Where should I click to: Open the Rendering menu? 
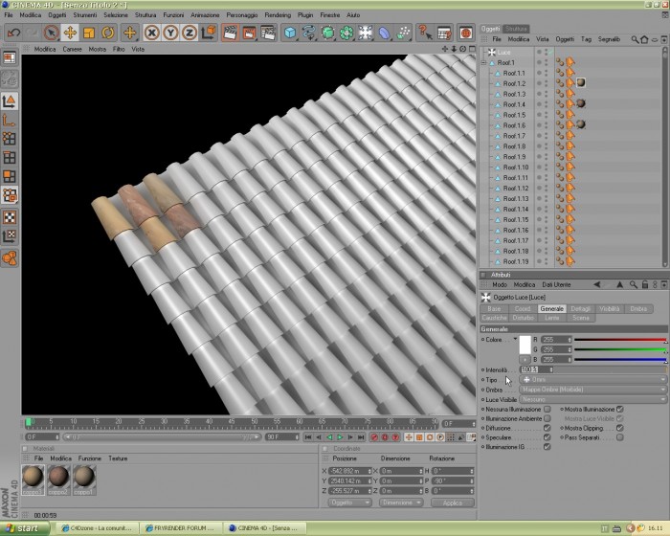[x=278, y=15]
